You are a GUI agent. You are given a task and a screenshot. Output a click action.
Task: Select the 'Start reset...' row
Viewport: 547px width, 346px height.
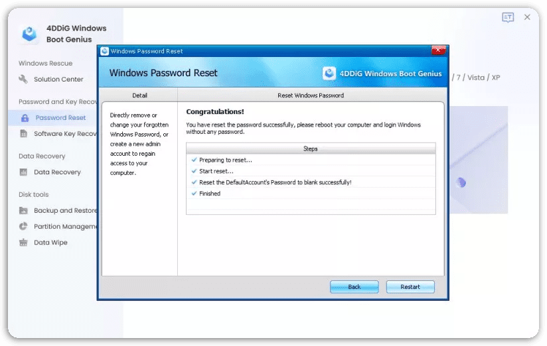[311, 171]
